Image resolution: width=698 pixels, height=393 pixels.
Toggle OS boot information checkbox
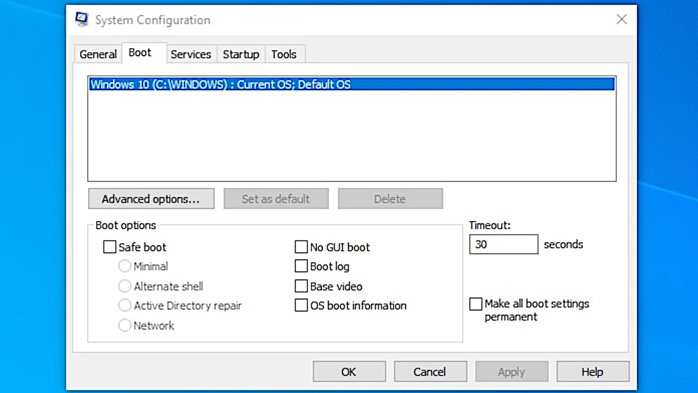[x=301, y=305]
